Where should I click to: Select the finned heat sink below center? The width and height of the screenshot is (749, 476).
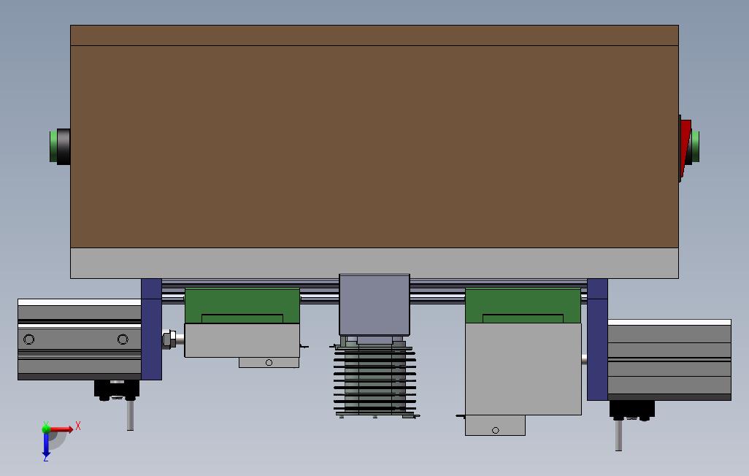(374, 380)
